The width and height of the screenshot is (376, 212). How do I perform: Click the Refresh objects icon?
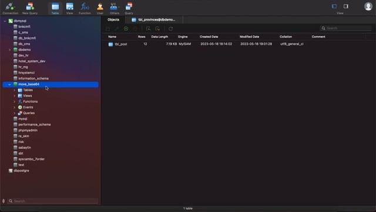pos(171,29)
